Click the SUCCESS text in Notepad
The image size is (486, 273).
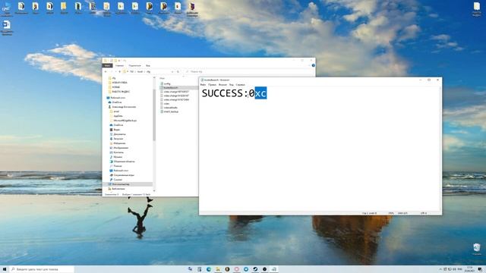[x=222, y=93]
